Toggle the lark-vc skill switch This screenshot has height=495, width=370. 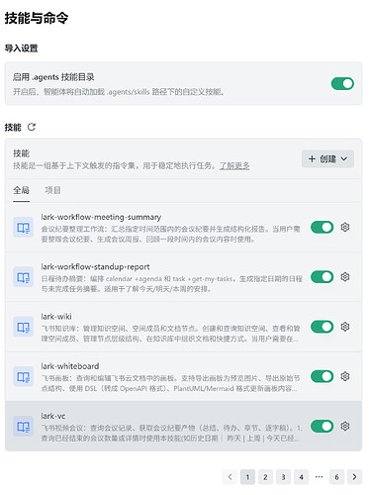coord(322,426)
